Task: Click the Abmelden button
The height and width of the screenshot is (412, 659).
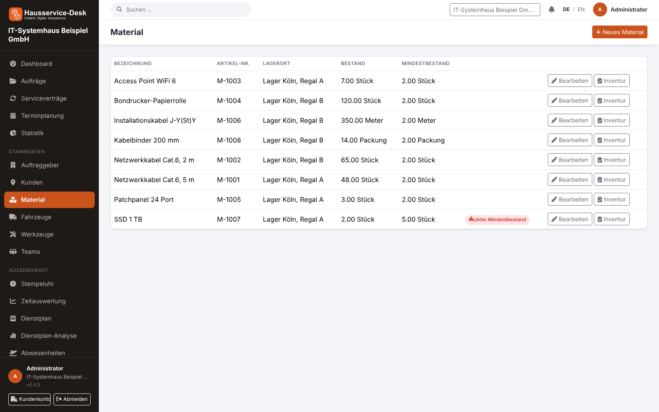Action: pyautogui.click(x=72, y=399)
